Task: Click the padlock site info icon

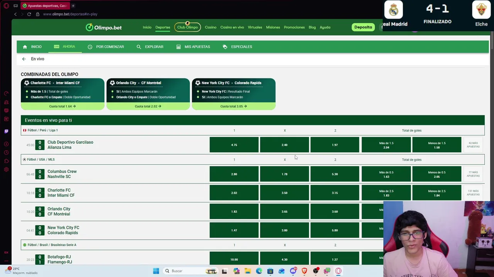Action: tap(37, 14)
